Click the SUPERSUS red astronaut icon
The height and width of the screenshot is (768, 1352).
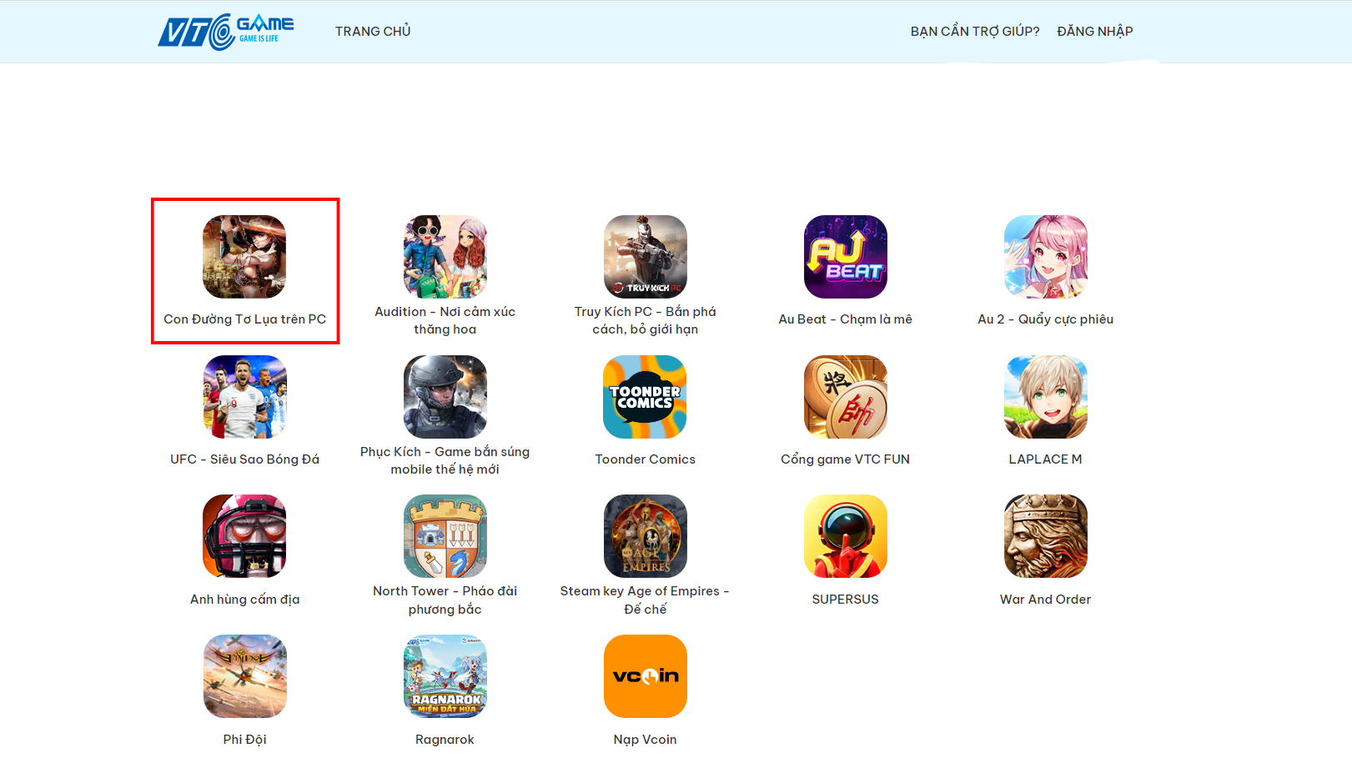845,536
